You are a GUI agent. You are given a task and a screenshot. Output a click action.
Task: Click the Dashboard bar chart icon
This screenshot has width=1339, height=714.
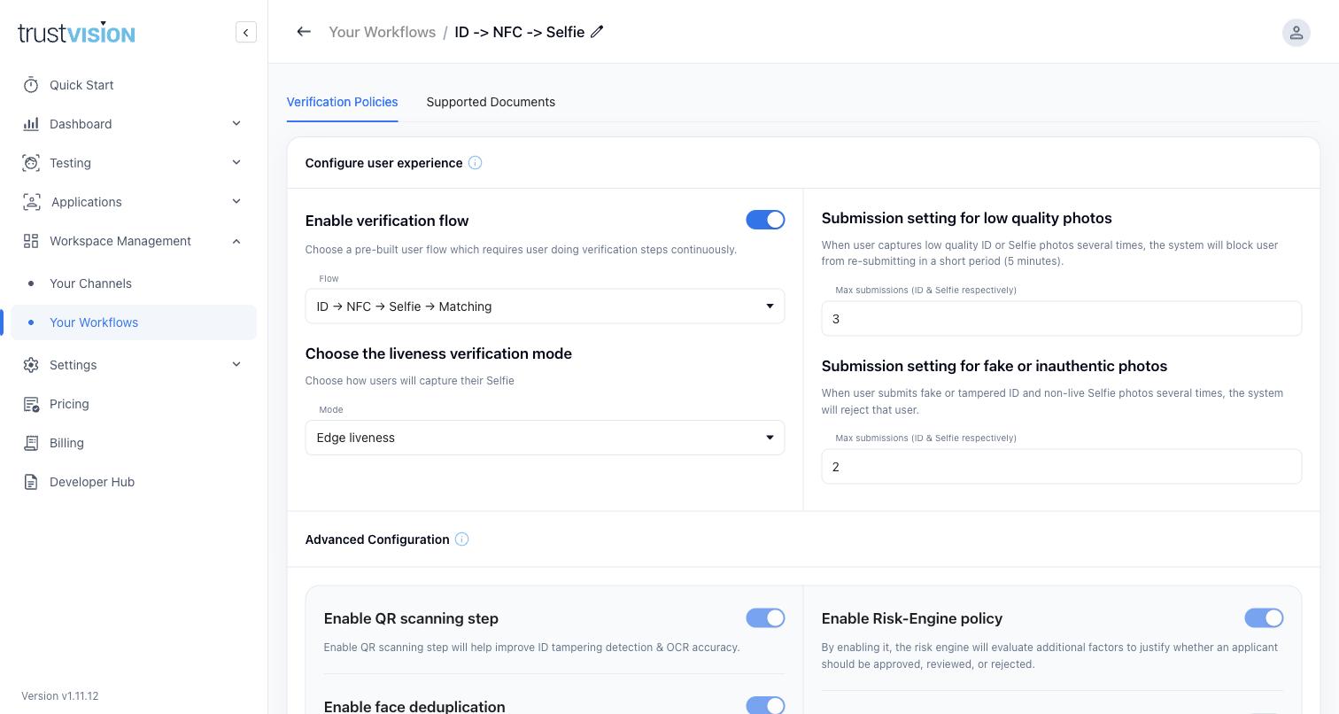click(x=31, y=124)
